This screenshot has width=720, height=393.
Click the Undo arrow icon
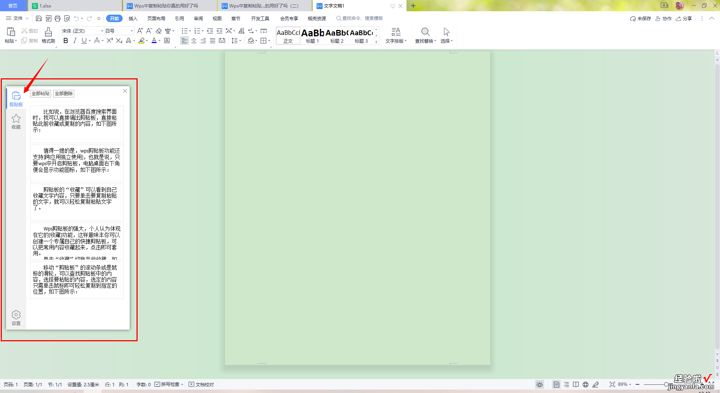76,18
